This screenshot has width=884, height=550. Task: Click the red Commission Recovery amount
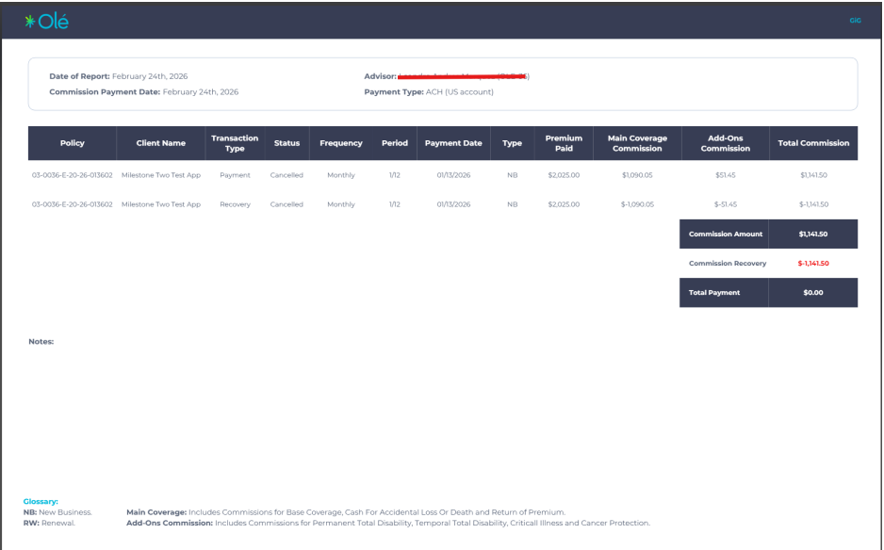click(812, 264)
